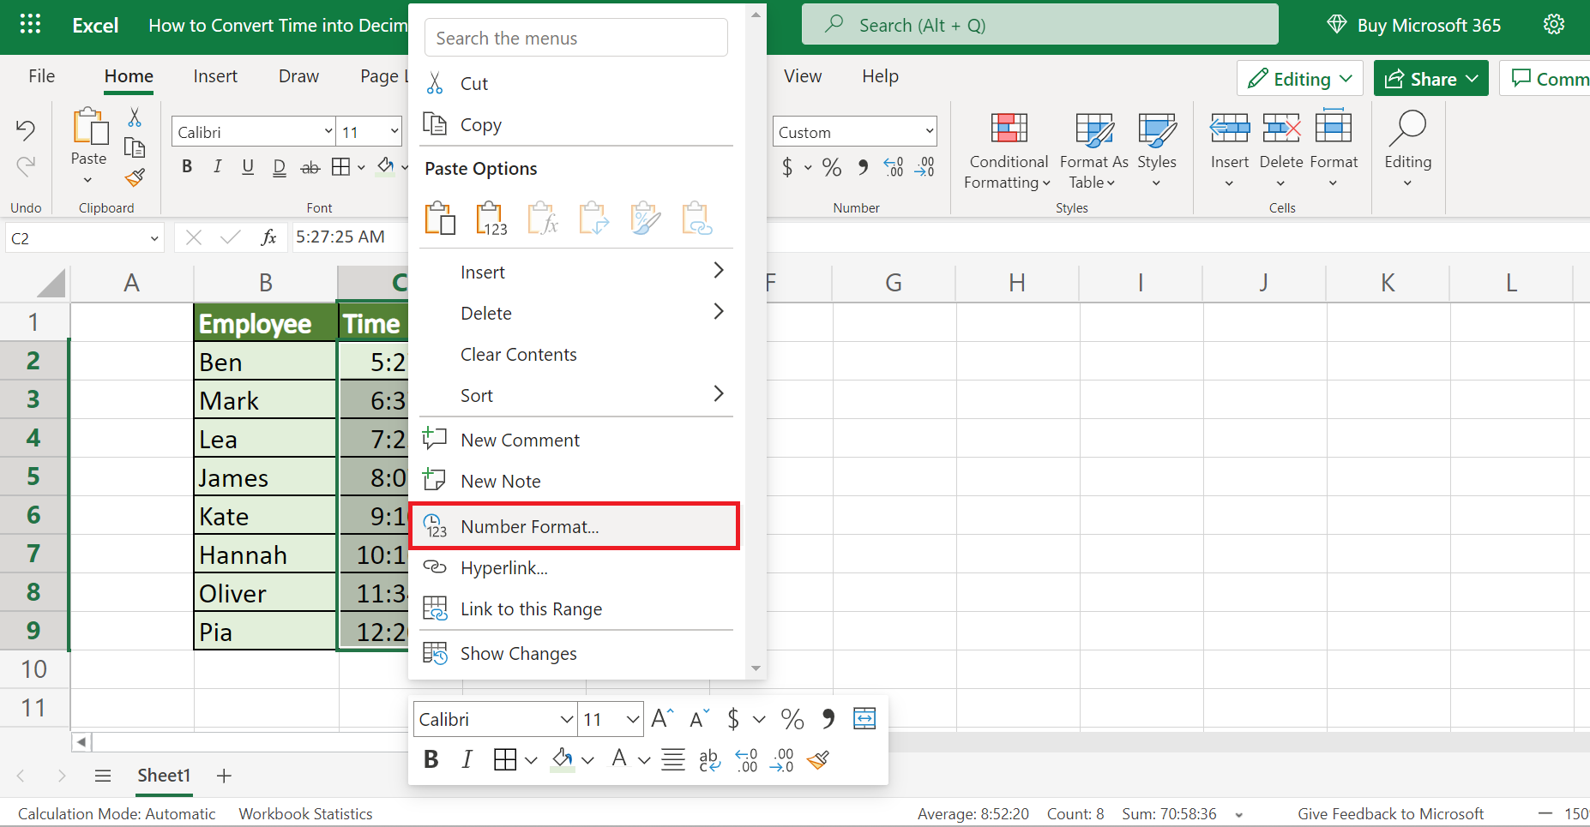Click the Cut scissors icon in context menu
Image resolution: width=1590 pixels, height=827 pixels.
point(435,83)
